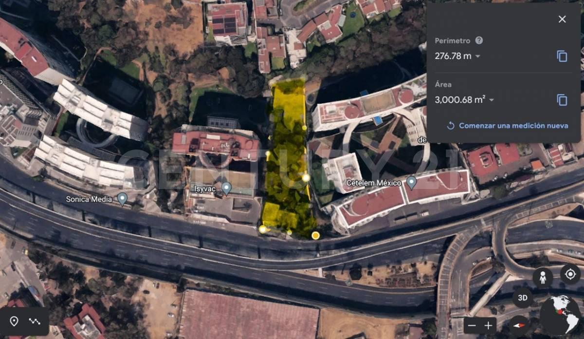
Task: Expand the perimeter unit dropdown arrow
Action: 477,56
